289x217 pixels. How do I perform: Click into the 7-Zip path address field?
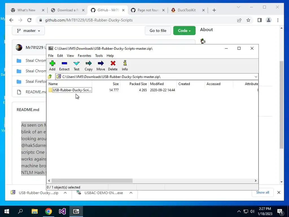(x=155, y=77)
